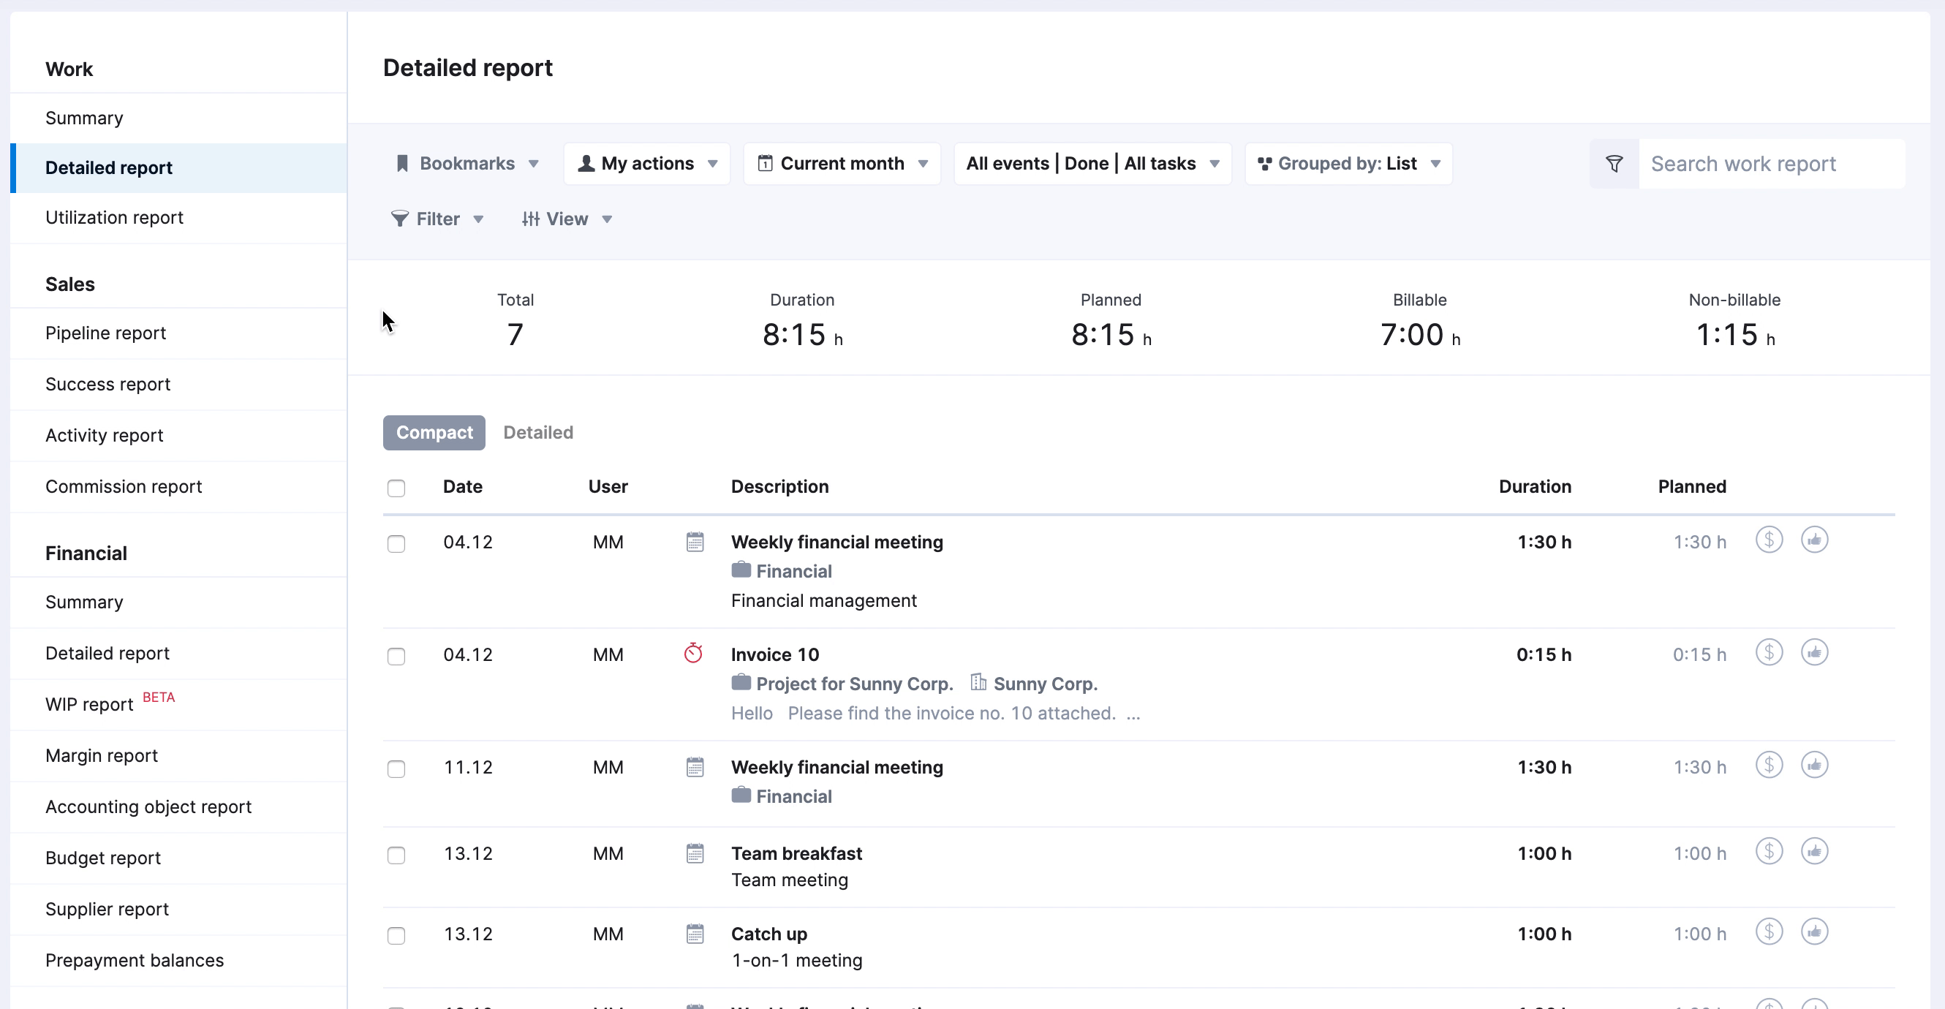Open the Utilization report in the sidebar
The height and width of the screenshot is (1009, 1945).
click(114, 217)
